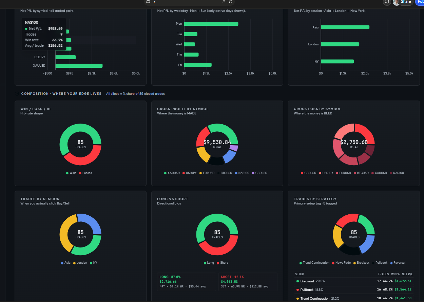Click the user avatar picture
Screen dimensions: 424x302
(x=396, y=2)
